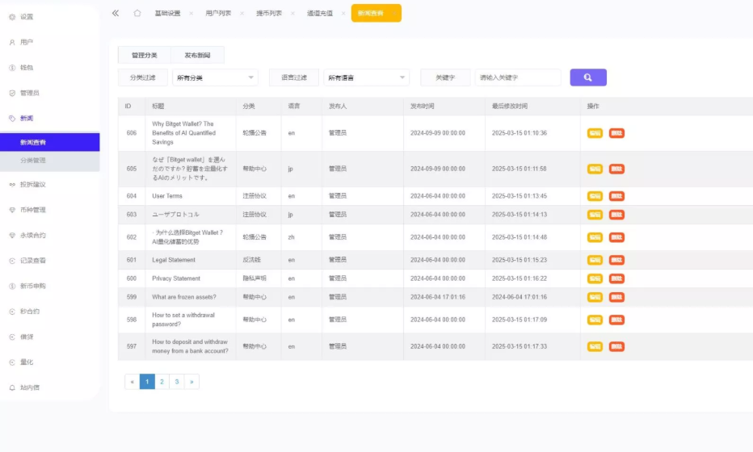Click the purple search magnifier button

click(x=588, y=77)
